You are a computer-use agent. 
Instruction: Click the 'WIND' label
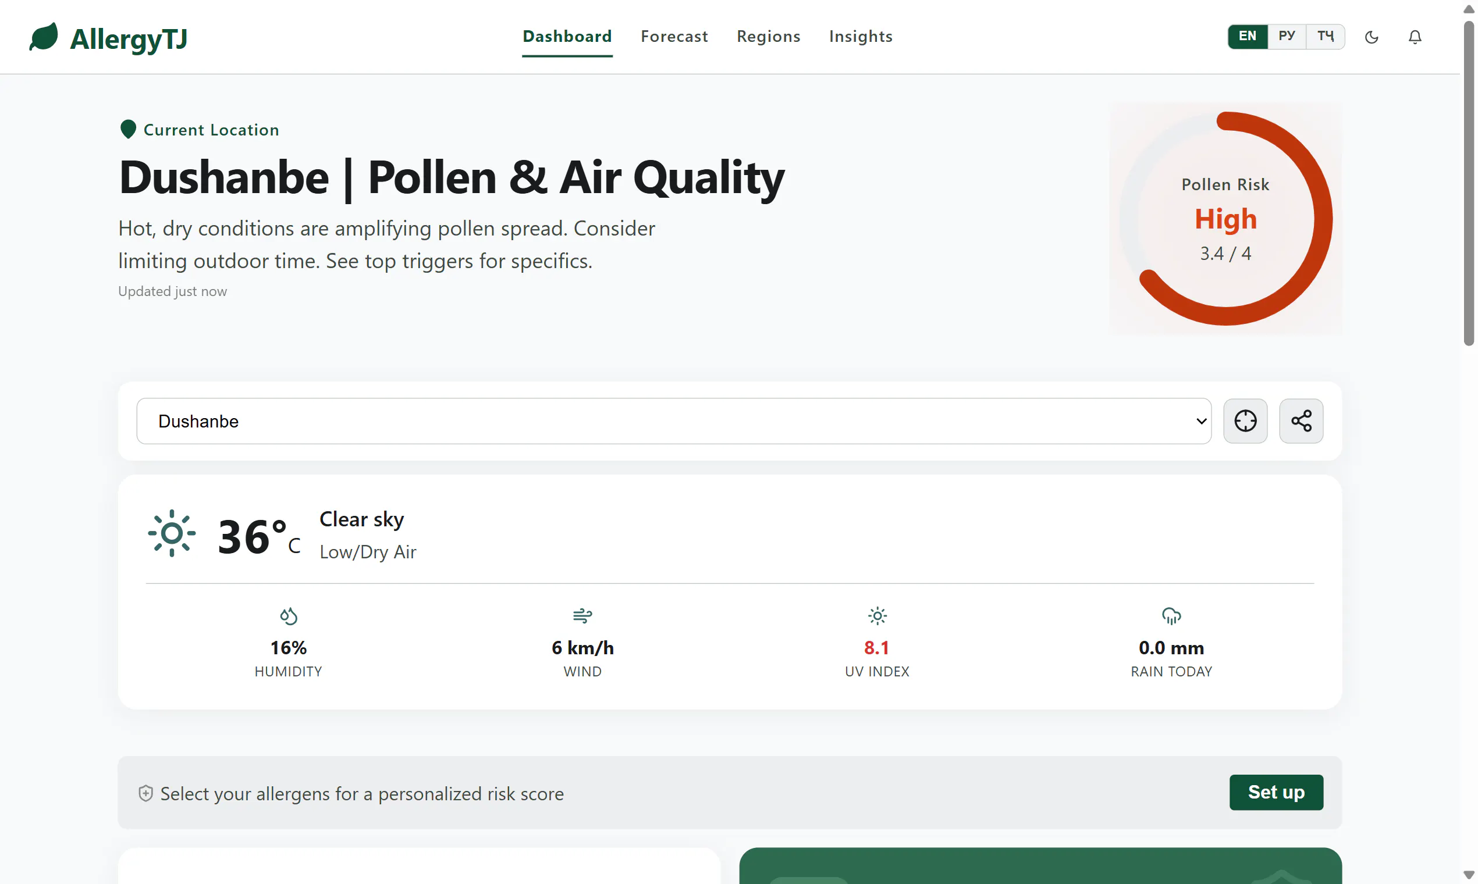(x=582, y=671)
